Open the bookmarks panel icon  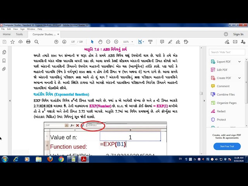pos(4,61)
